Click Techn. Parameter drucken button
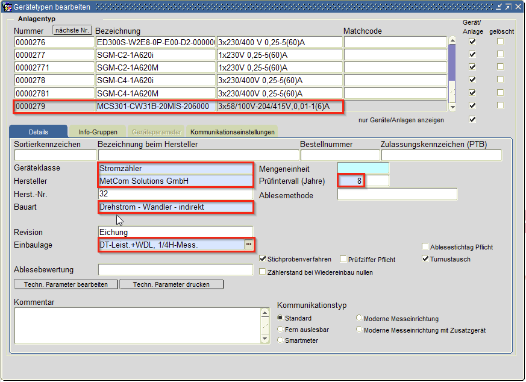Viewport: 526px width, 382px height. (171, 284)
